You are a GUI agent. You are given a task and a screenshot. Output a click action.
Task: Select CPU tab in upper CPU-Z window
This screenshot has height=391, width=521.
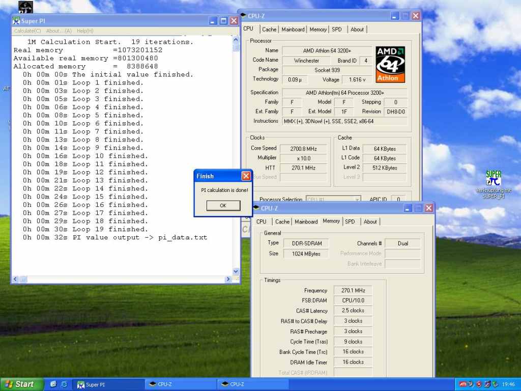(x=248, y=29)
